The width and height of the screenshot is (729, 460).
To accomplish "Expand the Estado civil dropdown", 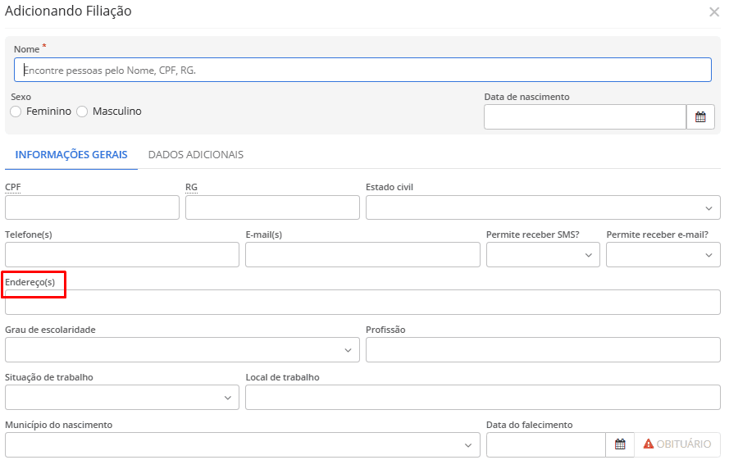I will point(543,208).
